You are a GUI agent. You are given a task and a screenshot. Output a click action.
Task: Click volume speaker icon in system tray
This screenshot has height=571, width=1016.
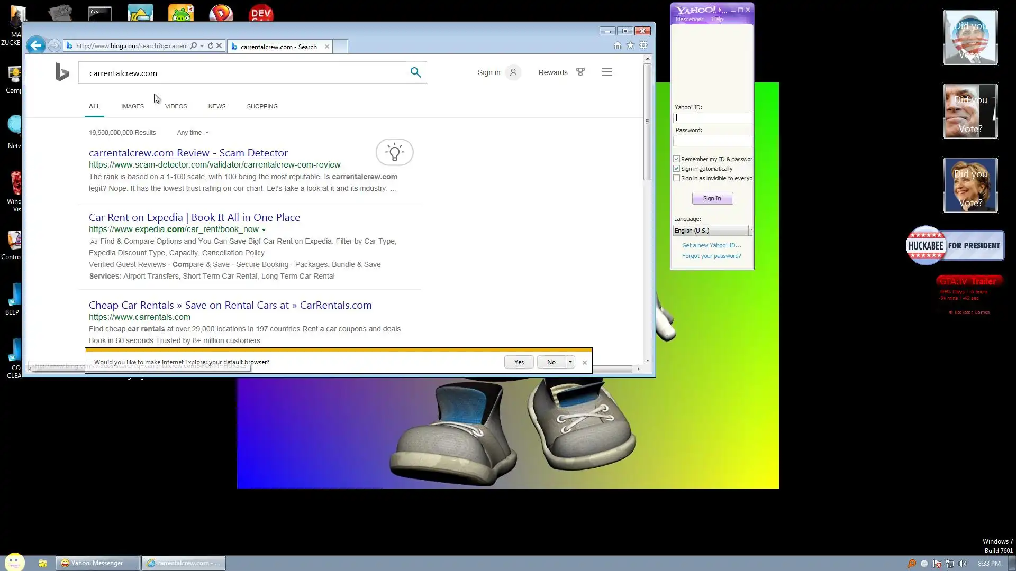pyautogui.click(x=962, y=564)
